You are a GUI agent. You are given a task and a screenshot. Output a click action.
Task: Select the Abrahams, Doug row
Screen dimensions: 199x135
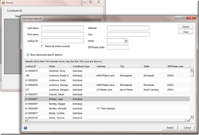click(56, 71)
